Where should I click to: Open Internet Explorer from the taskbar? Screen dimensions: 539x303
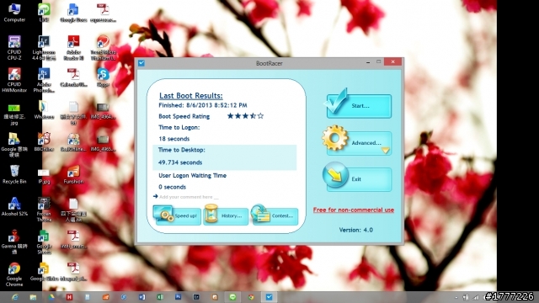tap(15, 297)
